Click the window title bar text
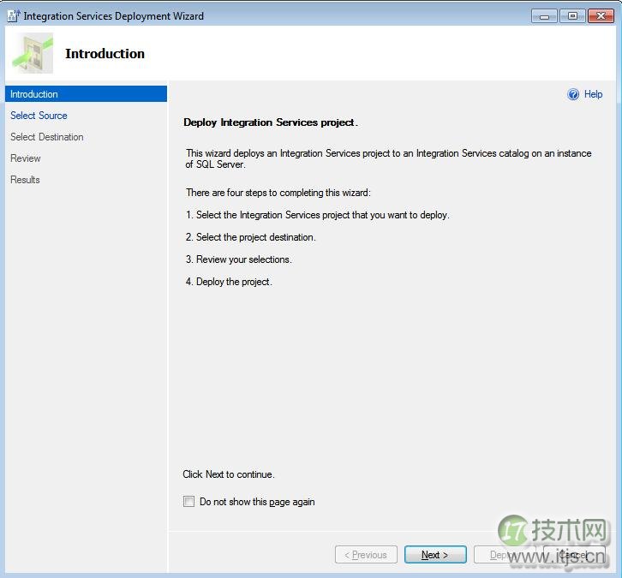Image resolution: width=622 pixels, height=578 pixels. coord(113,16)
